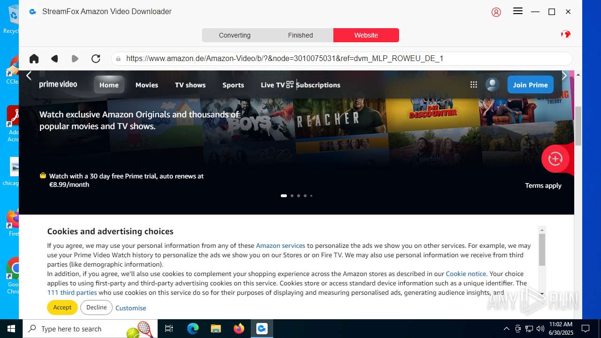
Task: Click the volume icon in system tray
Action: (x=540, y=329)
